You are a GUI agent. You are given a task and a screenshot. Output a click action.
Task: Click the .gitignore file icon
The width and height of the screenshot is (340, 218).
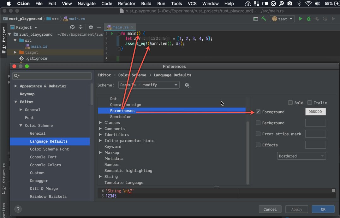tap(21, 58)
